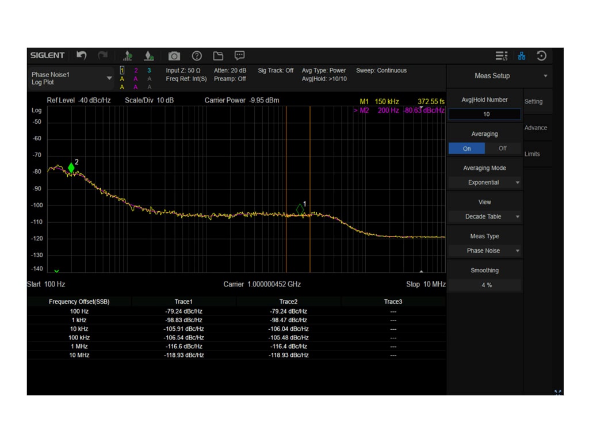Click the Trace2 column header
Image resolution: width=589 pixels, height=442 pixels.
(x=289, y=302)
